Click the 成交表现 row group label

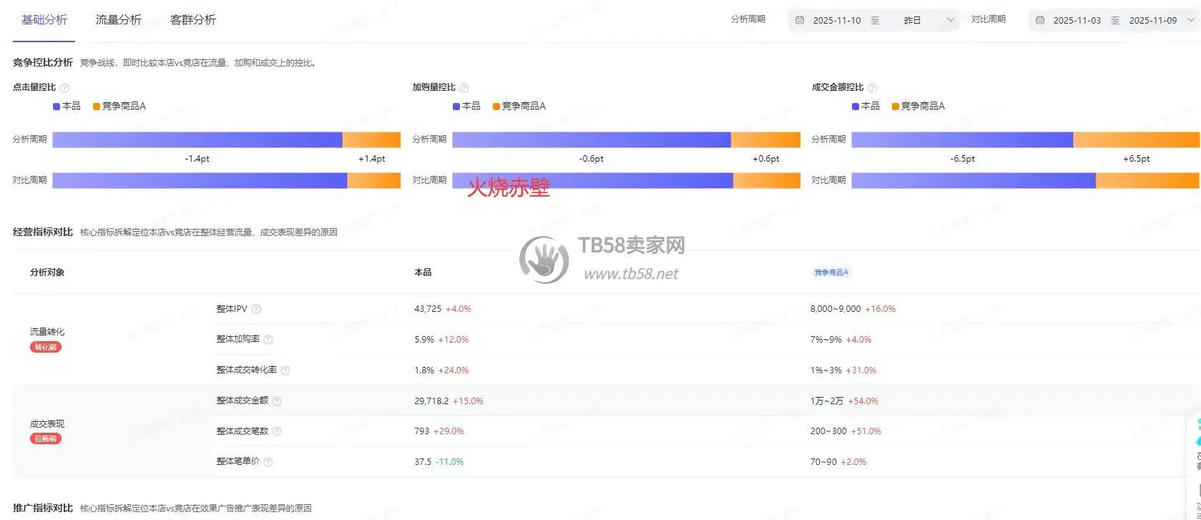coord(47,424)
